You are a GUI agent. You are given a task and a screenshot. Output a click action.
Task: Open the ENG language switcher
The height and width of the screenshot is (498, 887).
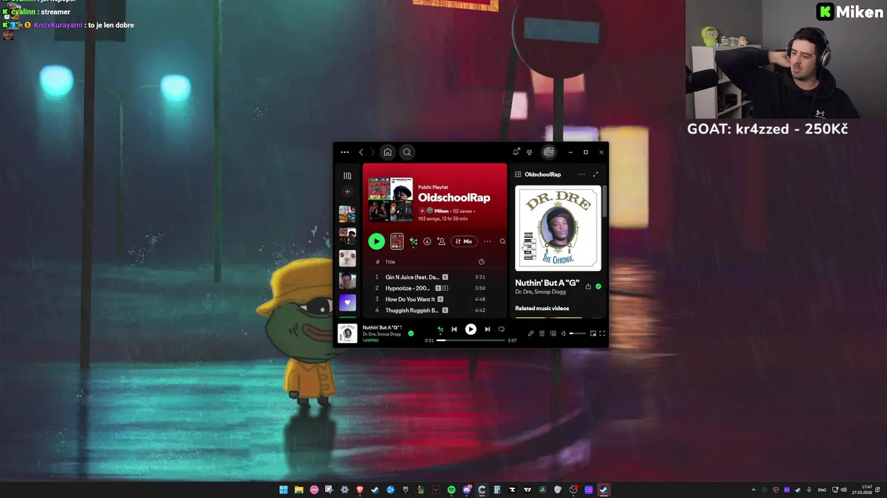pyautogui.click(x=822, y=490)
